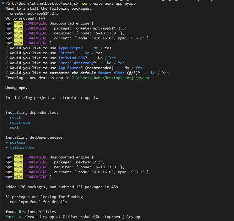234x221 pixels.
Task: Click the text 'create-next-app@14.2.3' under packages
Action: 34,14
